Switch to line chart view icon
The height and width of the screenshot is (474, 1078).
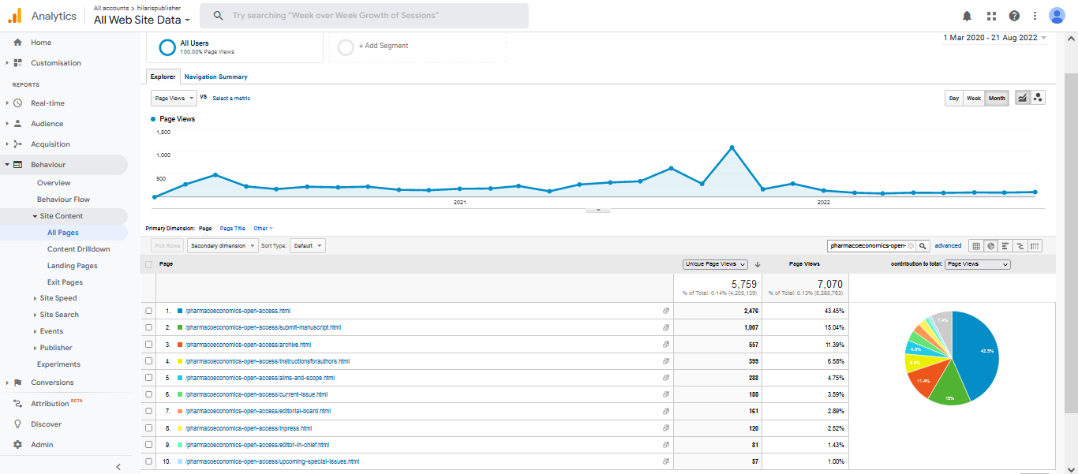coord(1023,98)
